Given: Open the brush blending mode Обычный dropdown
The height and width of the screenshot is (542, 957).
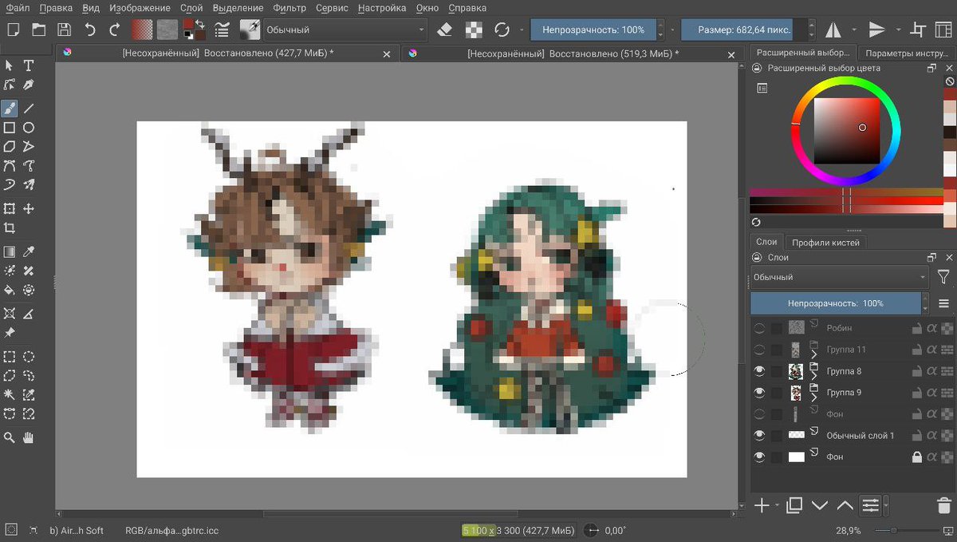Looking at the screenshot, I should (x=346, y=30).
